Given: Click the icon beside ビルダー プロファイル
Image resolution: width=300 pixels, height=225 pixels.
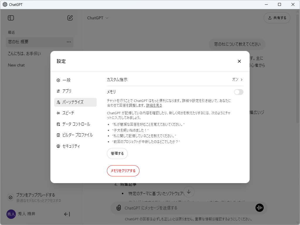Looking at the screenshot, I should pyautogui.click(x=58, y=135).
